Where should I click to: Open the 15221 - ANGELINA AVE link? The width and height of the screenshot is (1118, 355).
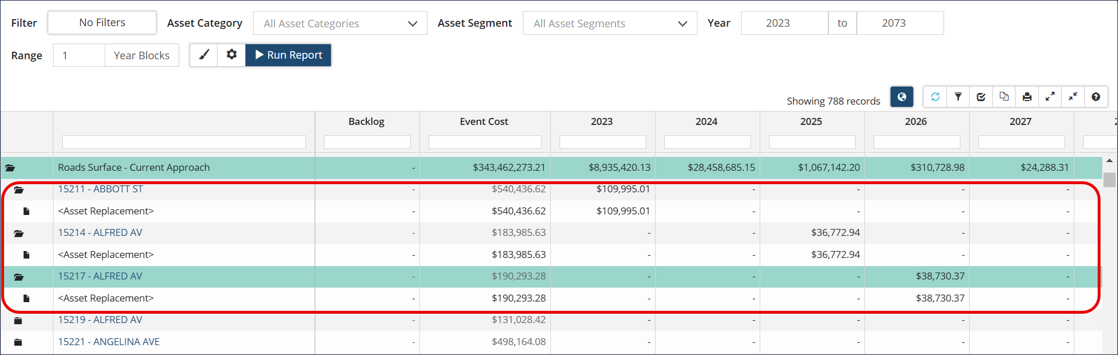[x=109, y=342]
